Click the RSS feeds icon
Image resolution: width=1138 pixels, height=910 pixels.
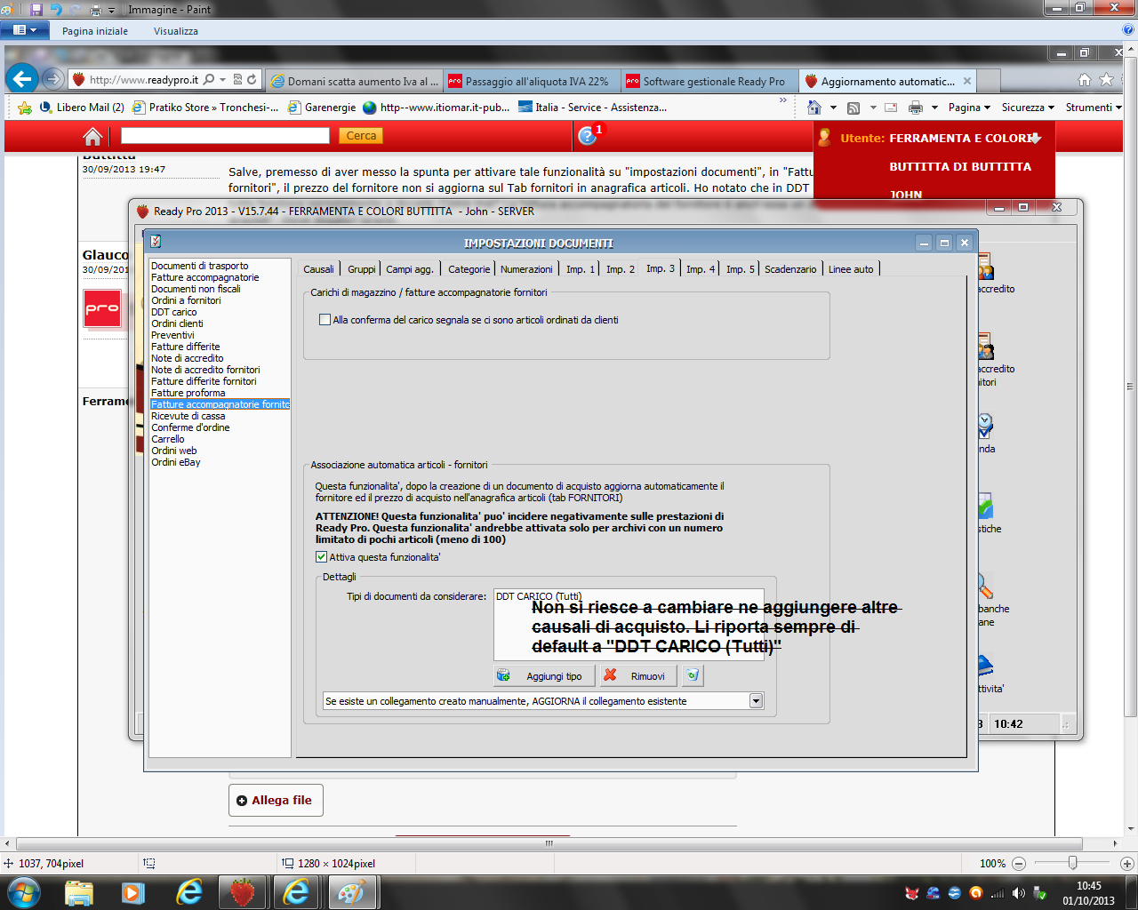pyautogui.click(x=853, y=108)
